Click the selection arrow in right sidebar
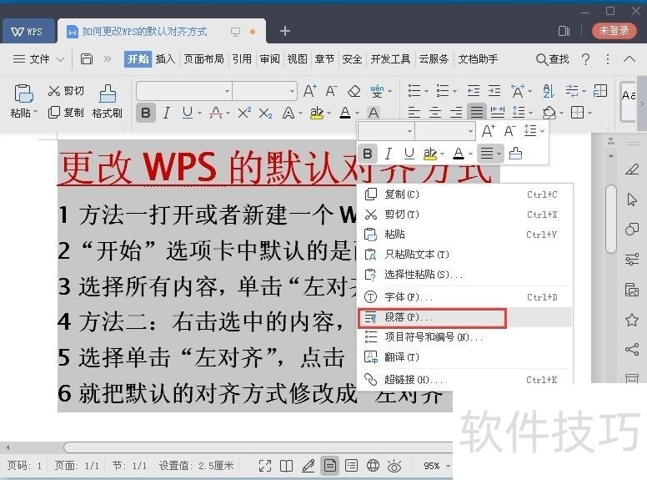The width and height of the screenshot is (647, 480). click(x=632, y=200)
